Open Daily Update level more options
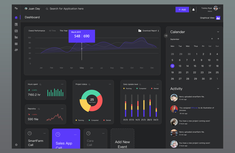Screen dimensions: 235x153 point(158,84)
